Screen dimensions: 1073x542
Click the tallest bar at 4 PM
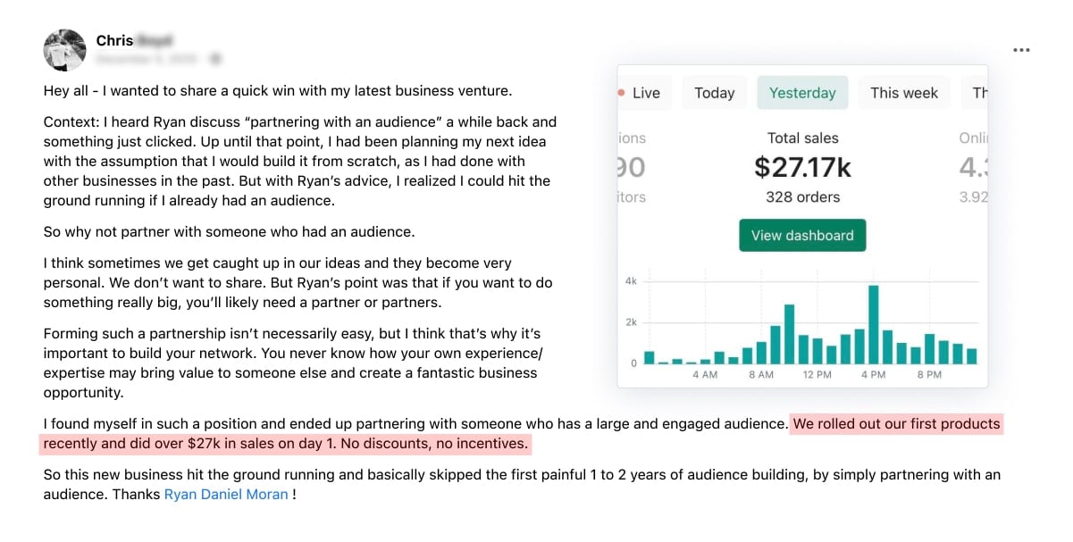click(874, 324)
